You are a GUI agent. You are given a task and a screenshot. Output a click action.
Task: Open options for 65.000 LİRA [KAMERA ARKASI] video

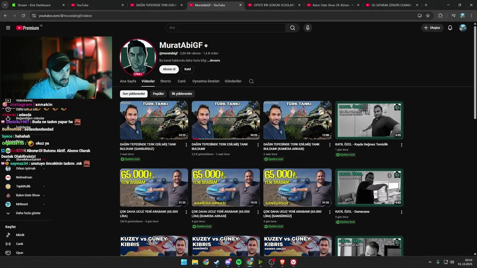coord(258,212)
